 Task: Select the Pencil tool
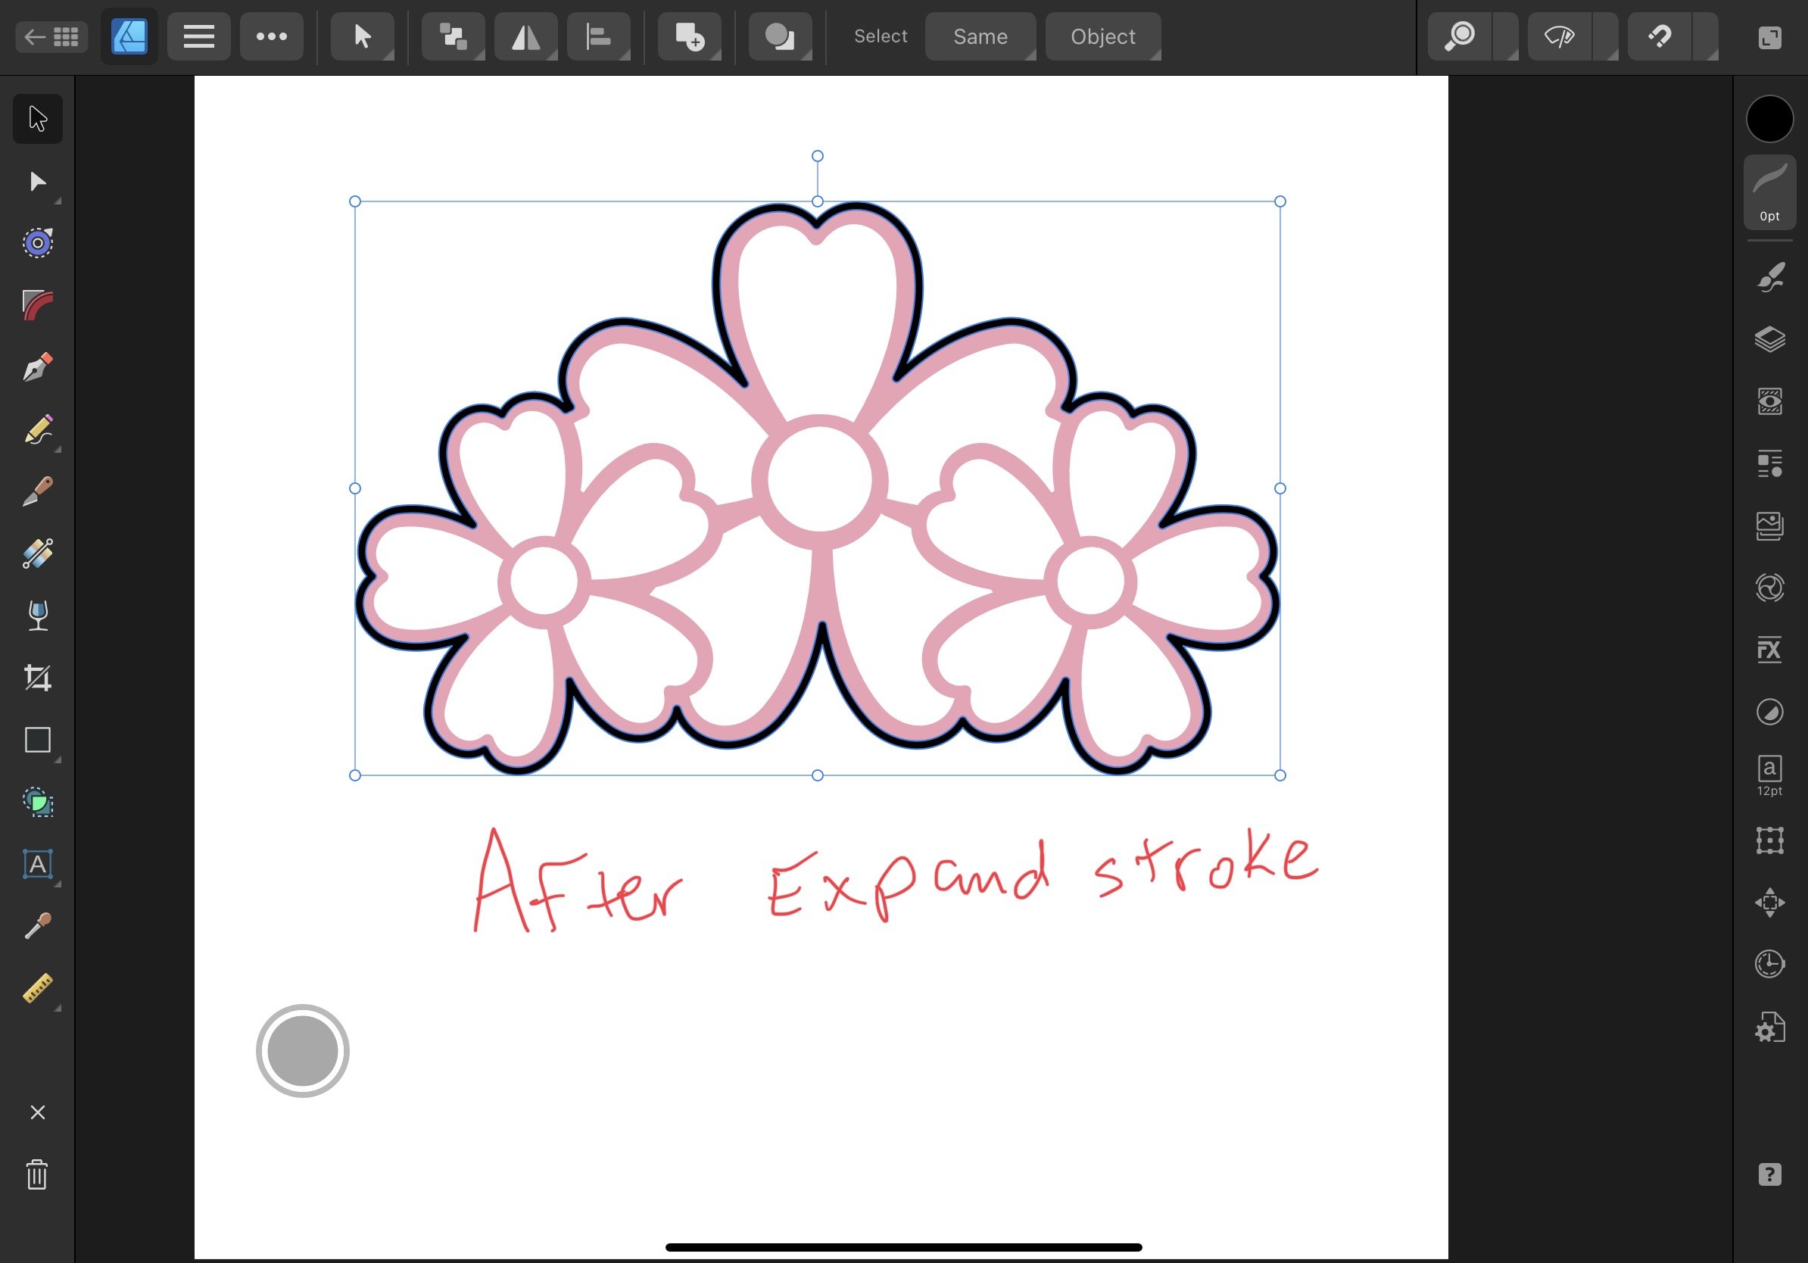tap(38, 430)
